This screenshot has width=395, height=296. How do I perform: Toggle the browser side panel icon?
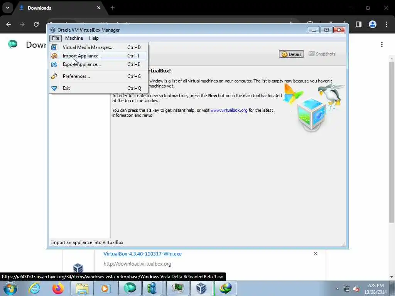pyautogui.click(x=359, y=24)
